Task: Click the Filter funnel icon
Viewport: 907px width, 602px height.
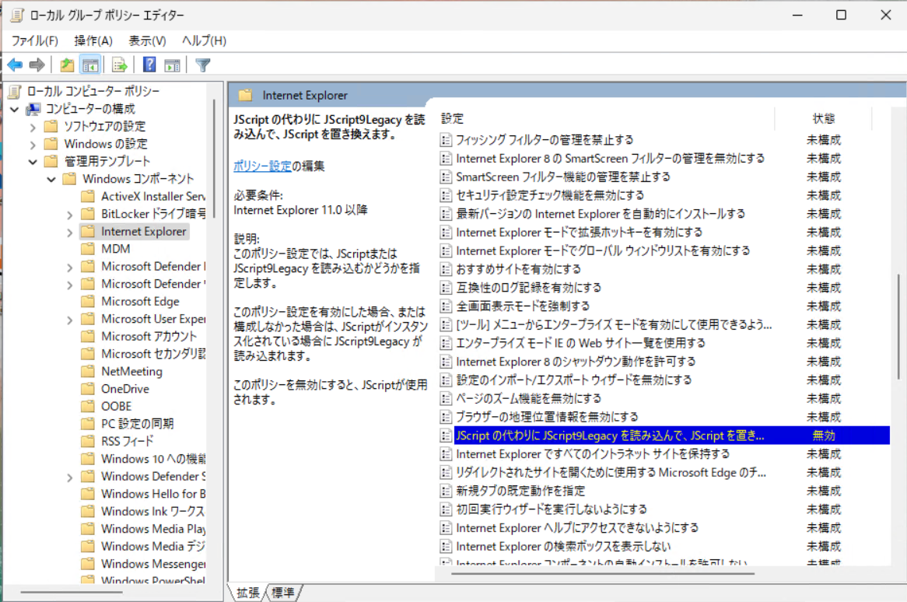Action: [x=202, y=65]
